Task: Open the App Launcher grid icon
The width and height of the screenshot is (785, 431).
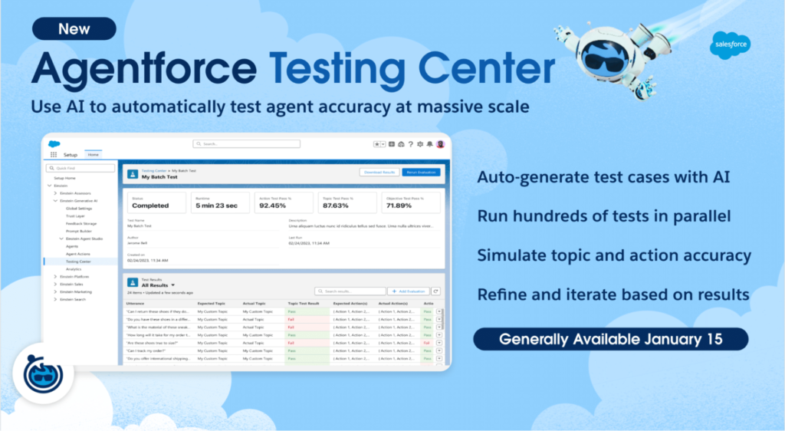Action: [x=54, y=154]
